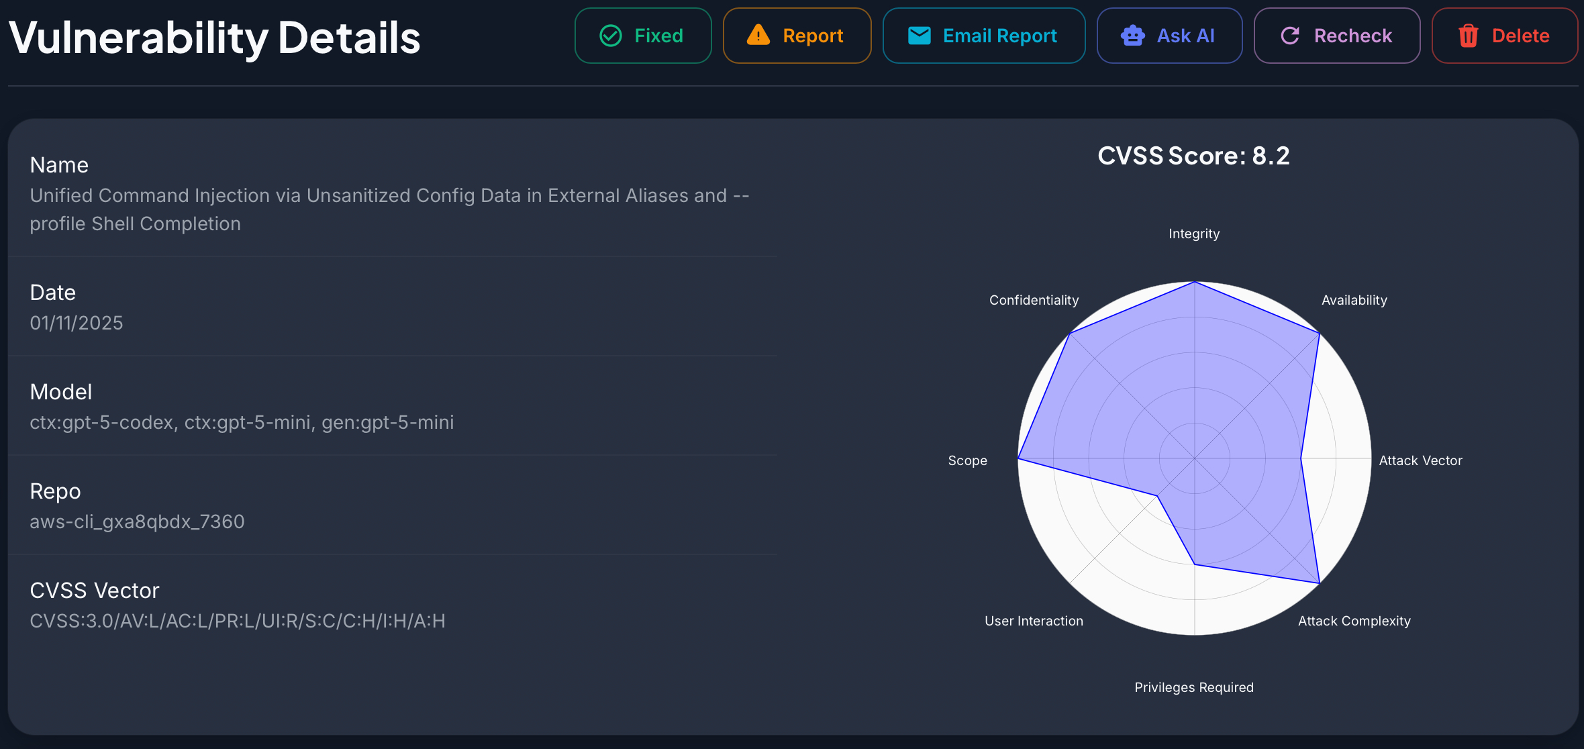Open the Ask AI assistant
The height and width of the screenshot is (749, 1584).
coord(1169,36)
